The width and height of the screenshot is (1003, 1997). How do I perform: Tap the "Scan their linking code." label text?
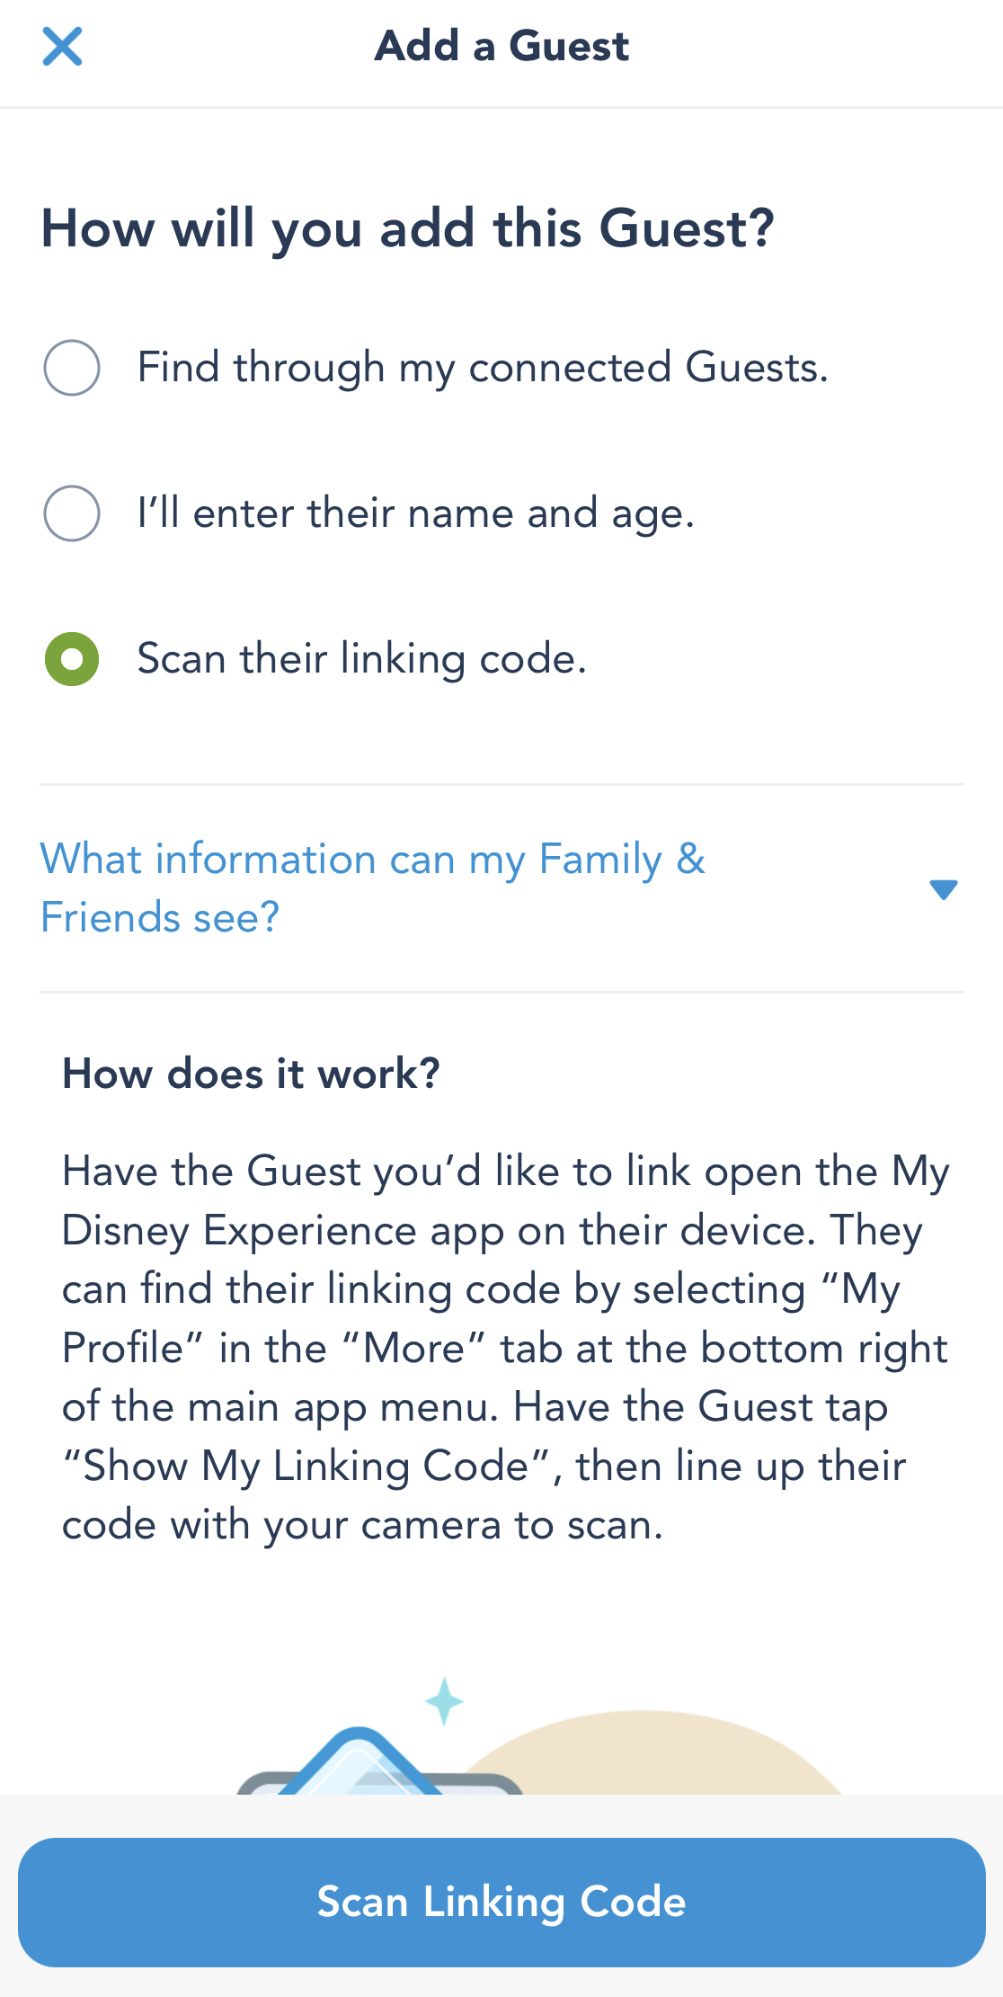pyautogui.click(x=361, y=659)
